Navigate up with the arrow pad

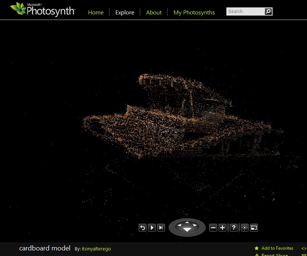click(x=187, y=222)
